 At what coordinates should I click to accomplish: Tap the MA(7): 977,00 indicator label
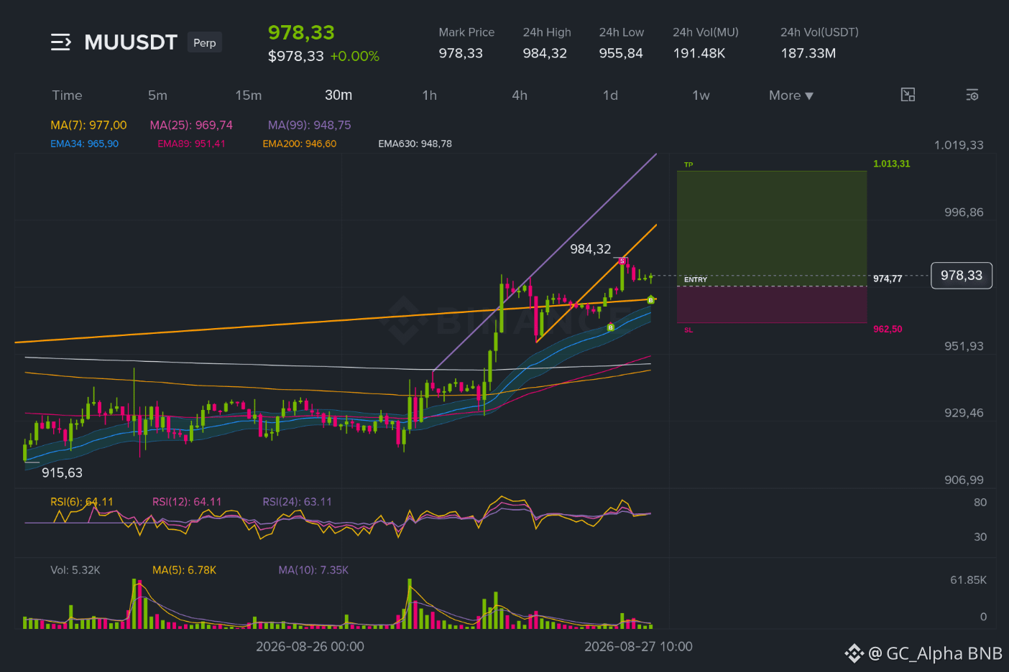(x=88, y=125)
